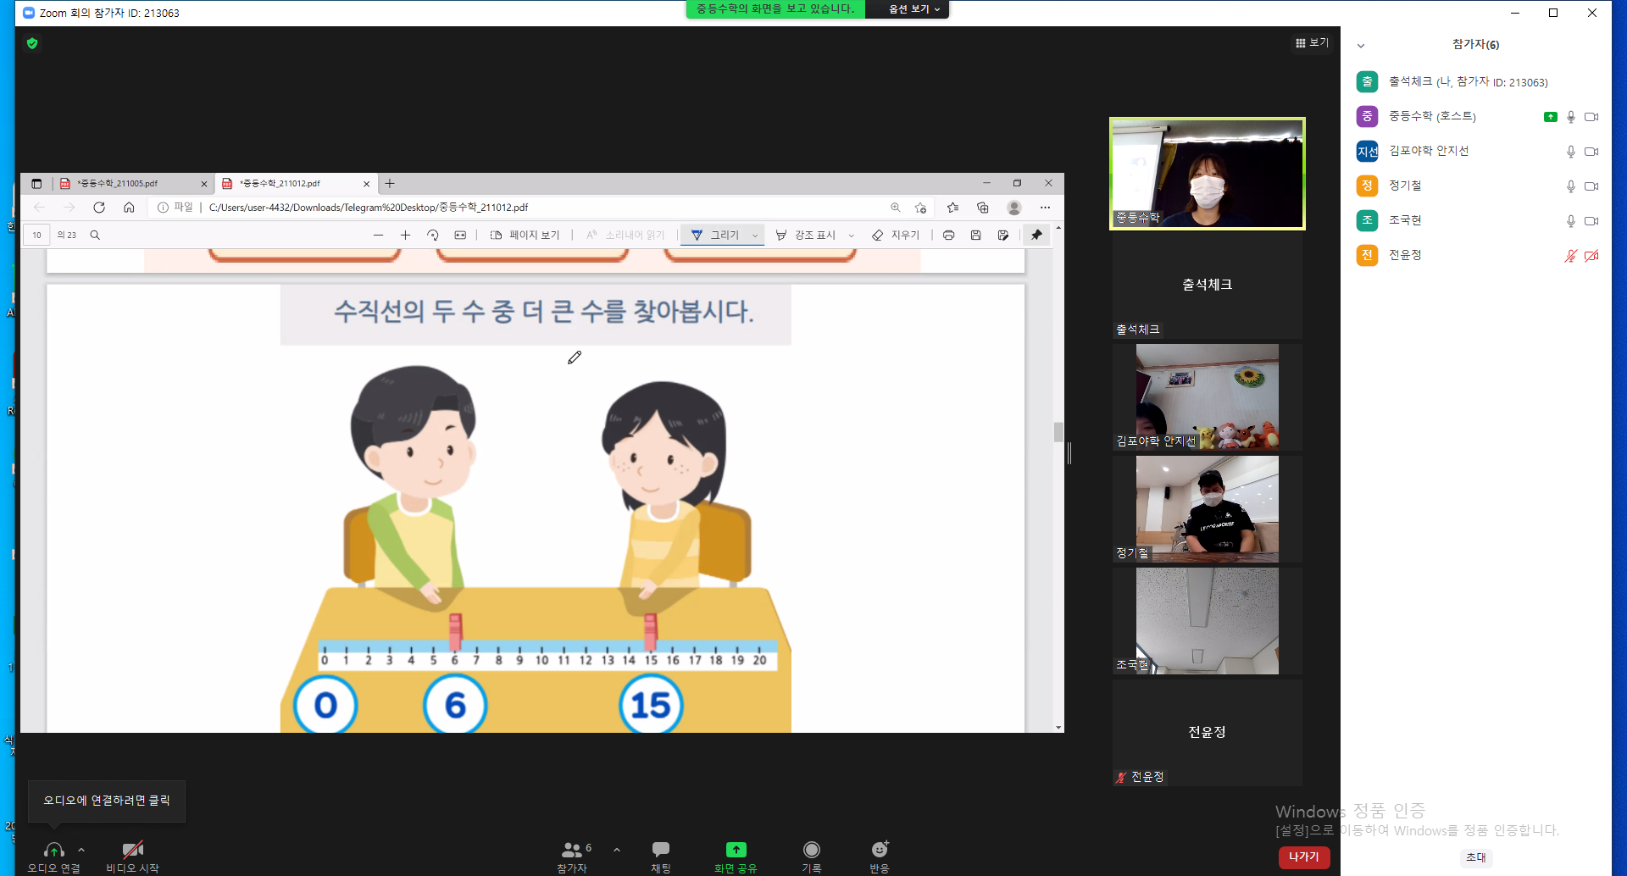Expand the audio options caret
Screen dimensions: 1627x876
tap(81, 850)
